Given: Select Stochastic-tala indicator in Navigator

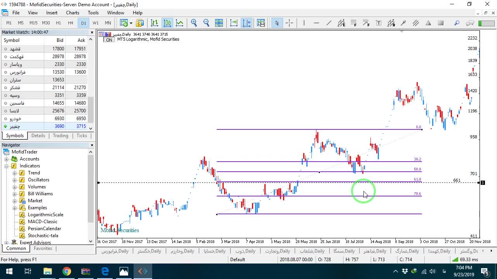Looking at the screenshot, I should [43, 236].
